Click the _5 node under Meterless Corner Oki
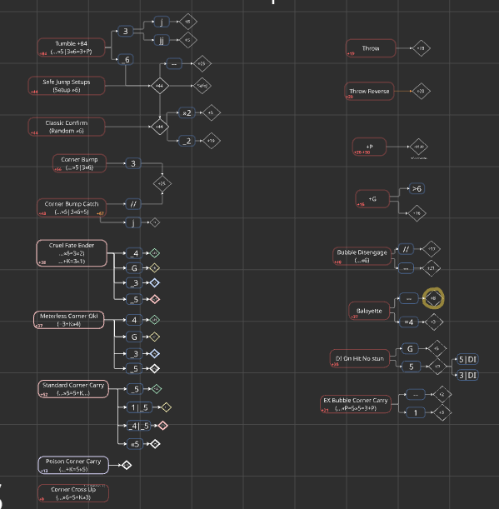499x509 pixels. [x=134, y=369]
